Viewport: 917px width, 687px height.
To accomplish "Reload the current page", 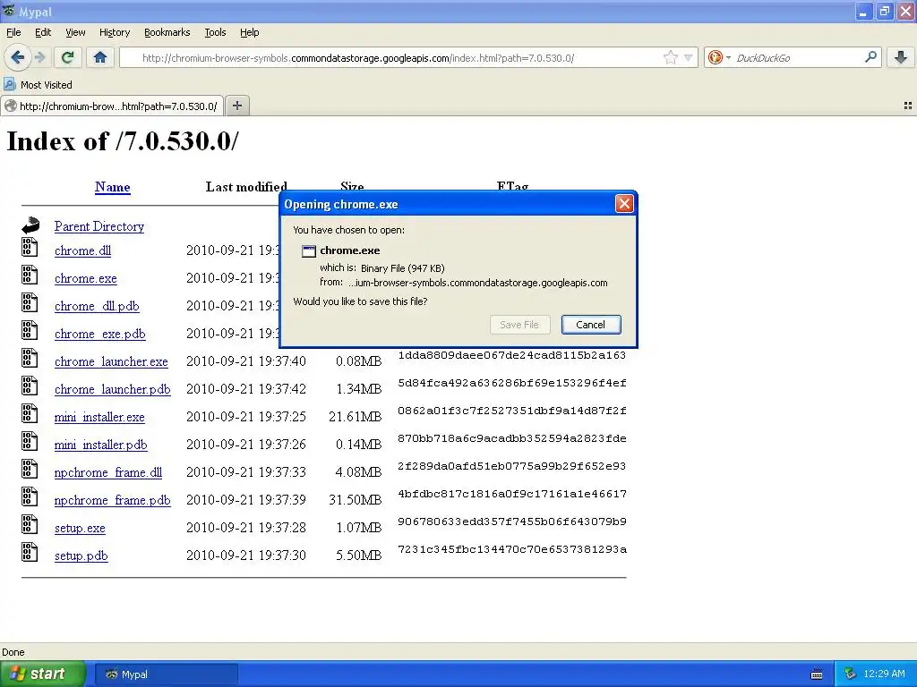I will (68, 57).
